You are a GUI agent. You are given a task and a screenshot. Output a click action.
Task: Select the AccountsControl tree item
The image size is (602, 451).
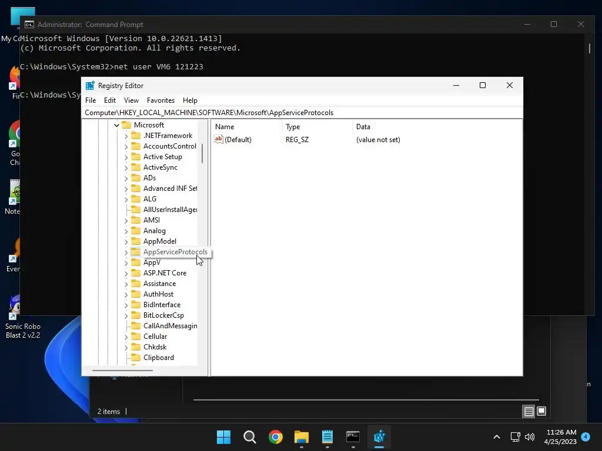(170, 146)
